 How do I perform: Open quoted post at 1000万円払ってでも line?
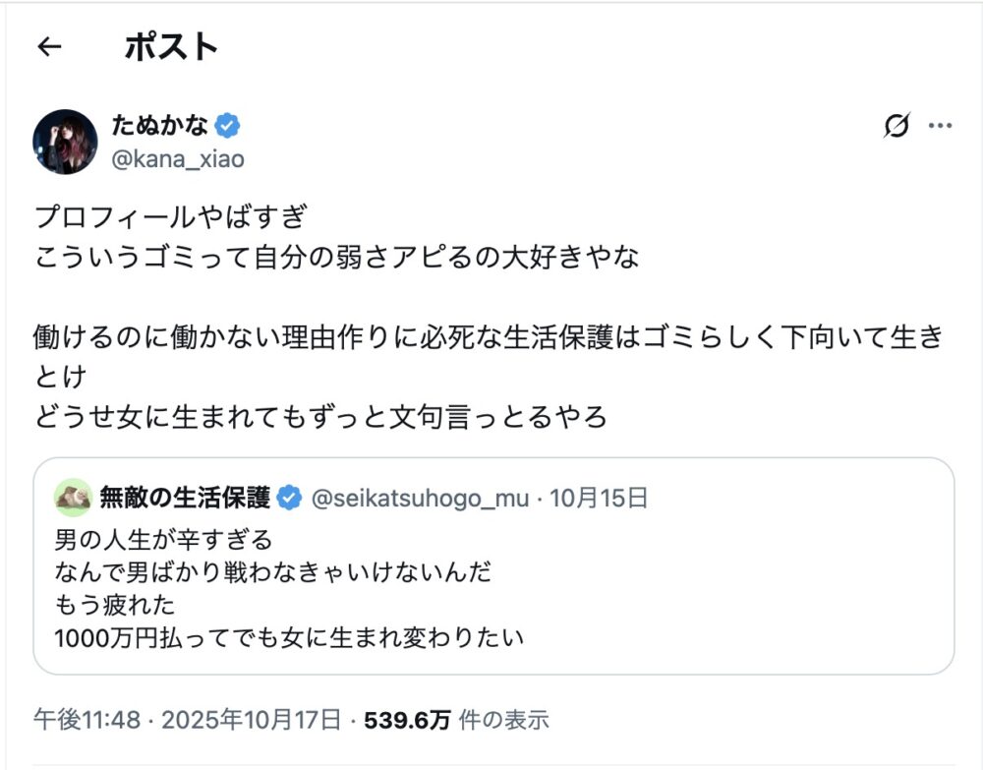coord(289,637)
